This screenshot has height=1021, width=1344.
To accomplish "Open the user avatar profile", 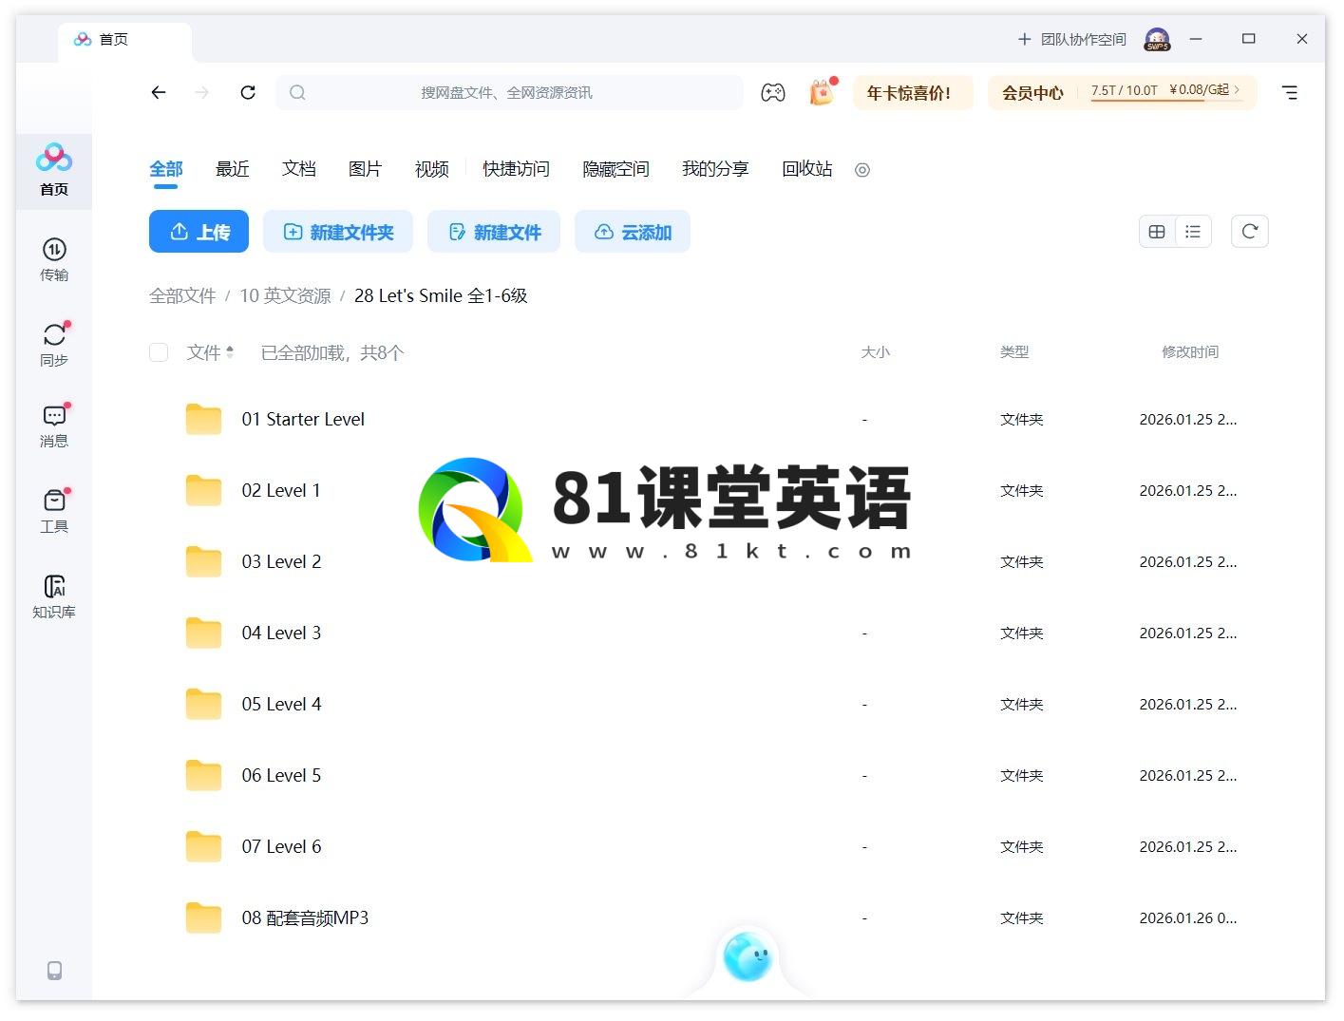I will point(1157,39).
